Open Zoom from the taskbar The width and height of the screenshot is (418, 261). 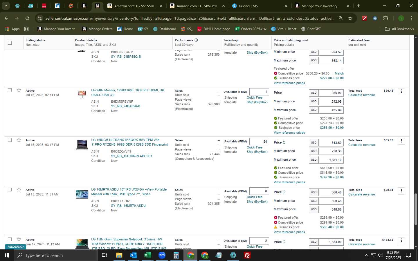[x=162, y=255]
